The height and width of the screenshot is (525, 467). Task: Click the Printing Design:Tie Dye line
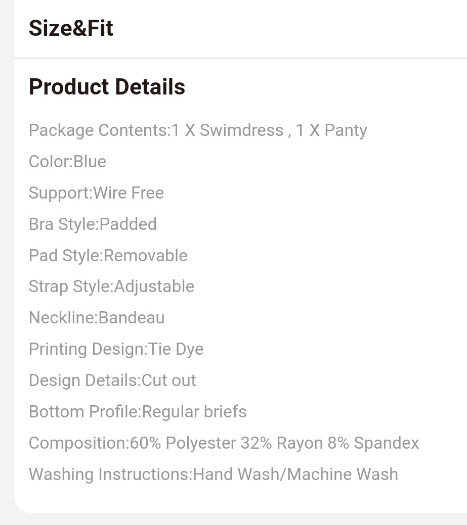[116, 349]
